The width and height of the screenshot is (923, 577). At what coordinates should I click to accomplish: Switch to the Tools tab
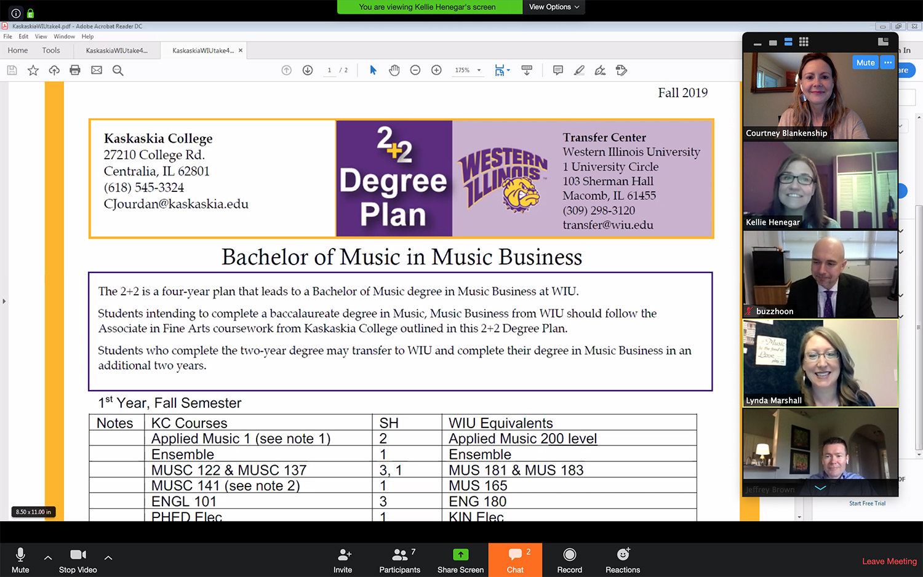click(x=51, y=50)
